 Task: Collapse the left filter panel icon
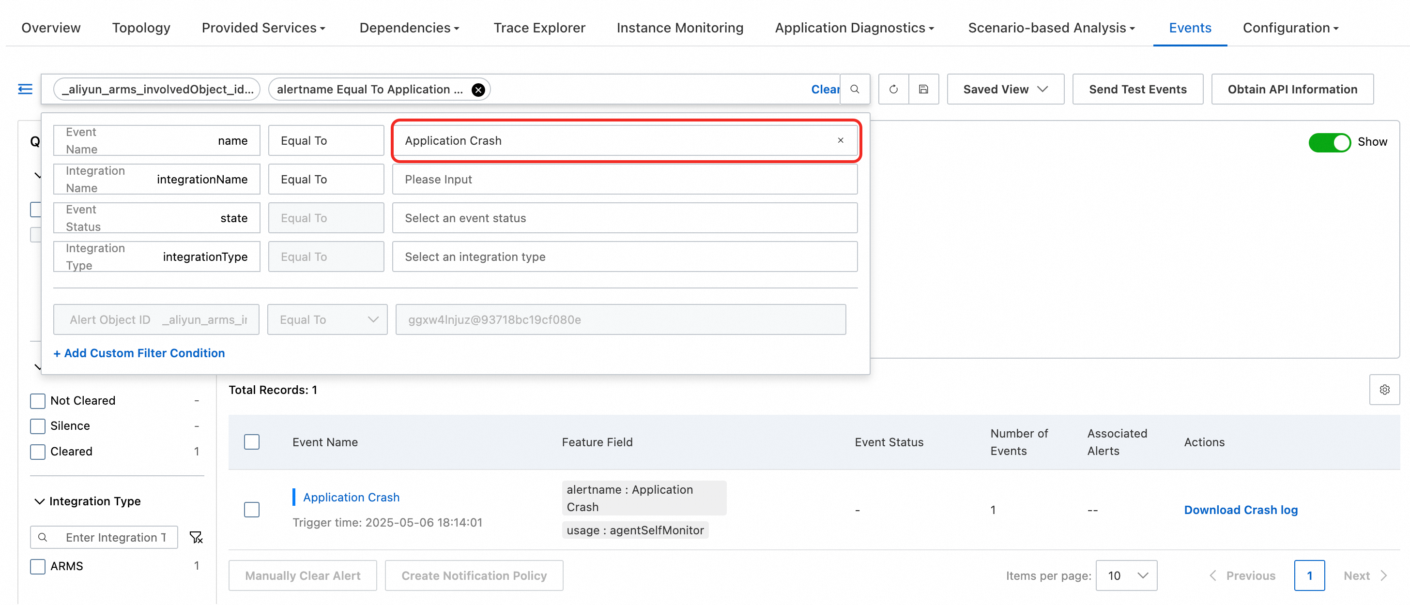[25, 89]
